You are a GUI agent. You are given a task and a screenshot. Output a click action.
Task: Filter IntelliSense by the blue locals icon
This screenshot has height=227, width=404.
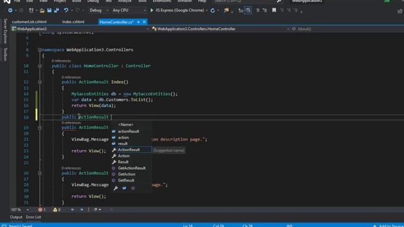point(124,188)
